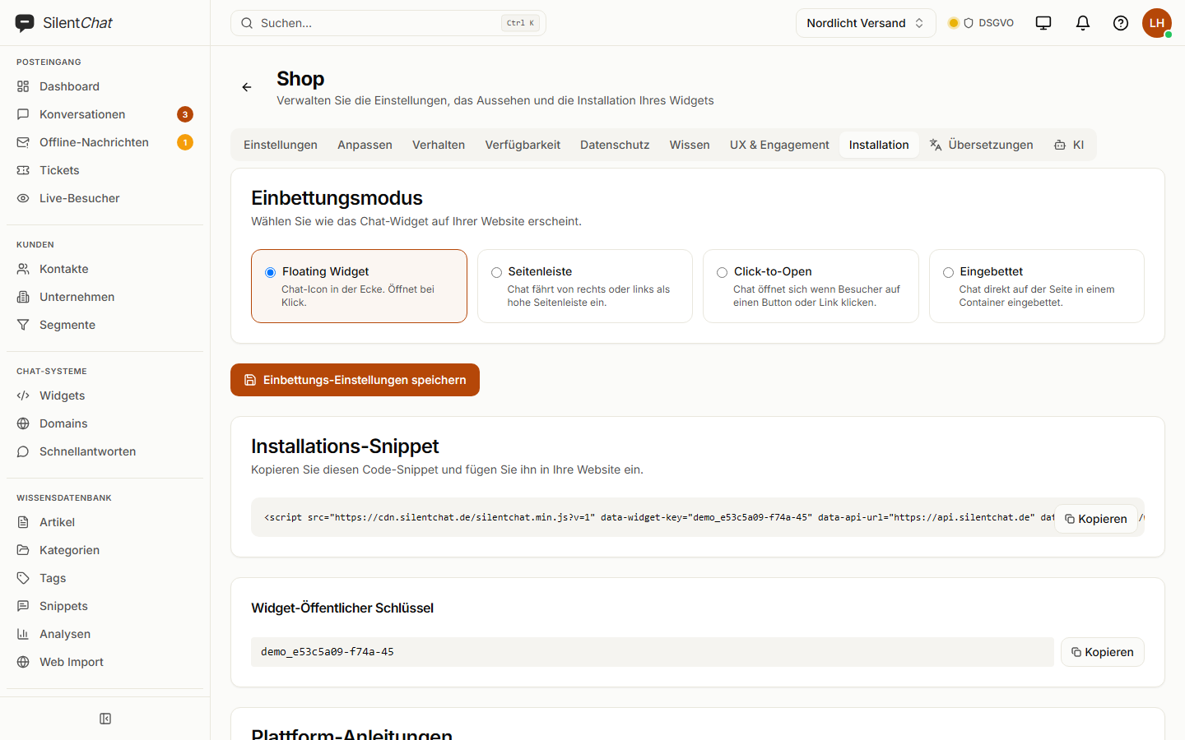Select the Installation tab
The width and height of the screenshot is (1185, 740).
(x=879, y=145)
